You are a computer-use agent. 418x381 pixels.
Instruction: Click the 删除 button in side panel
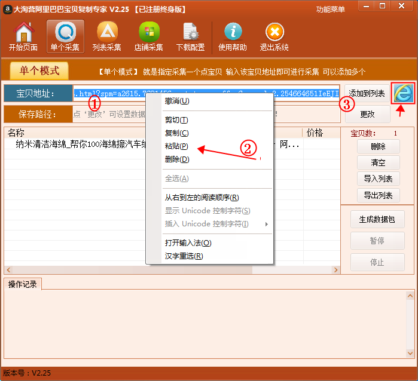pos(379,146)
